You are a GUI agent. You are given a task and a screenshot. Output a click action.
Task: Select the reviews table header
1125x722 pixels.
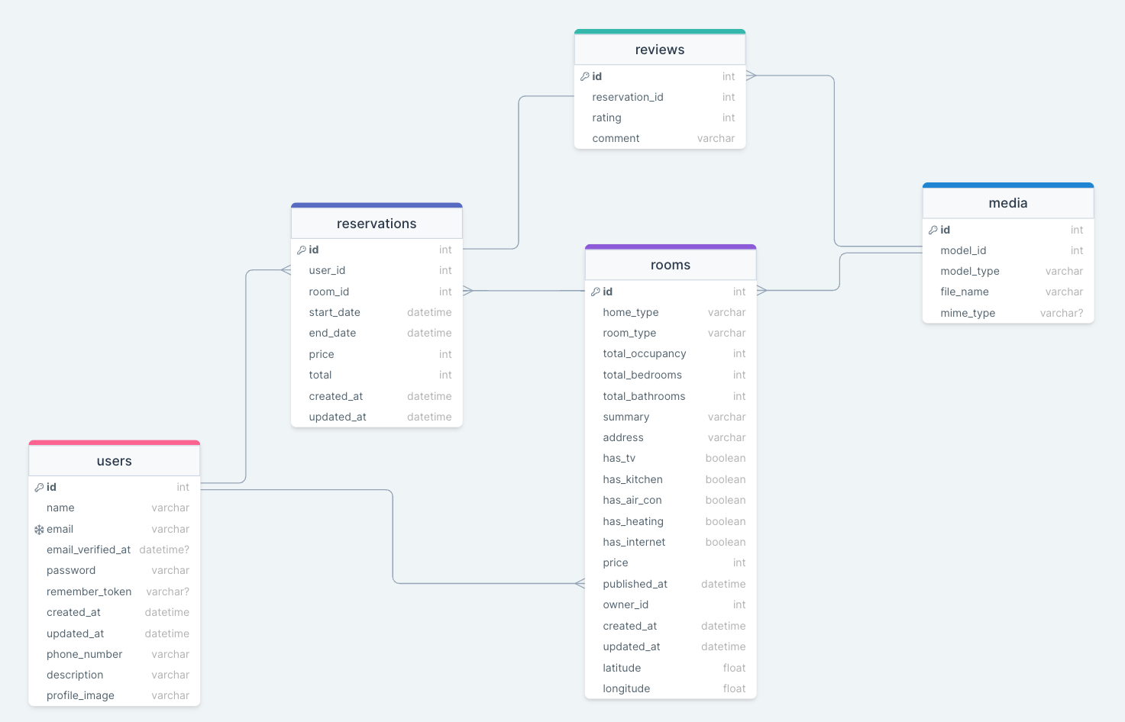659,50
